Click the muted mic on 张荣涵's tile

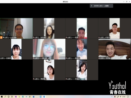(34, 38)
